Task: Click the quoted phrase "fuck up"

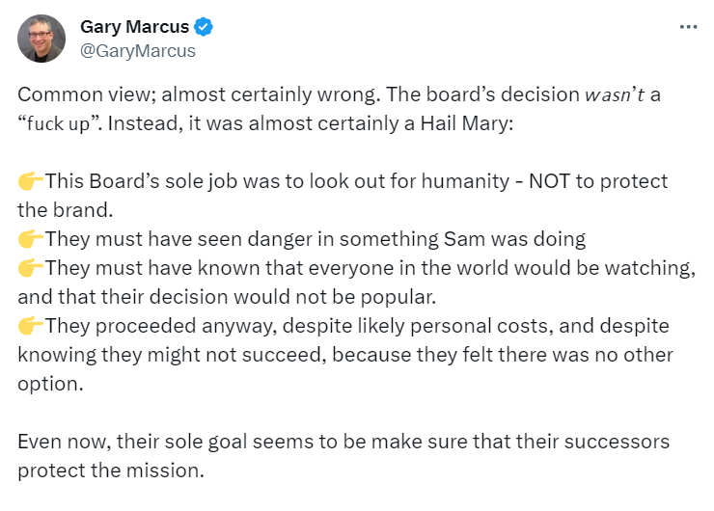Action: 59,123
